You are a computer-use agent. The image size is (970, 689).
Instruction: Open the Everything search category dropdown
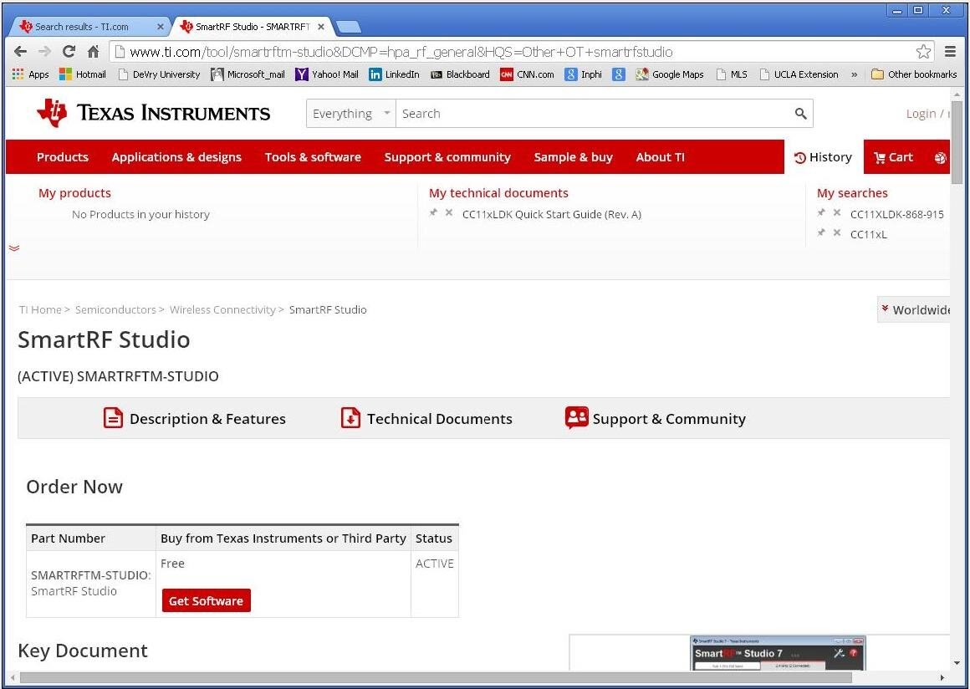(x=350, y=114)
